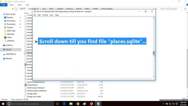Screen dimensions: 188x106
Task: Select file sessionCheckpoints.json
Action: click(36, 82)
